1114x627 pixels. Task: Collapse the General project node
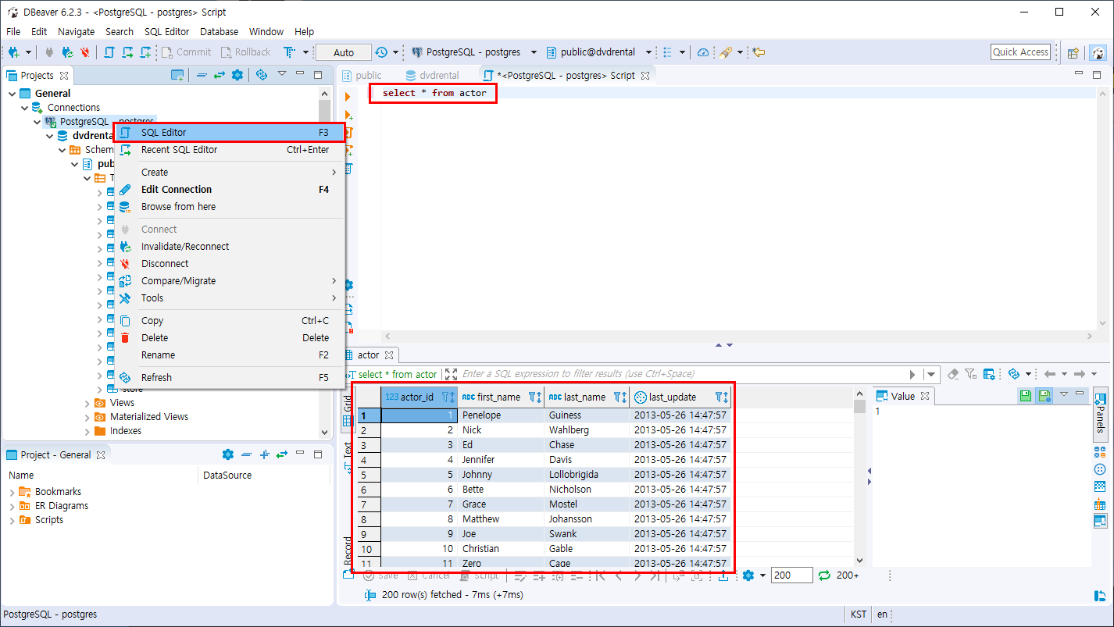click(x=12, y=93)
